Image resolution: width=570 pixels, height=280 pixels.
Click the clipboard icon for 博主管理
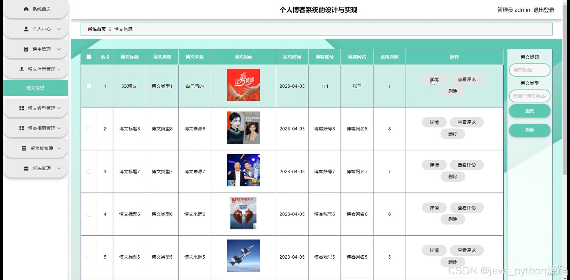click(26, 49)
